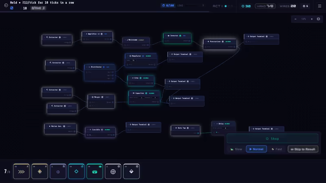The height and width of the screenshot is (183, 326).
Task: Skip to Result
Action: [x=303, y=149]
